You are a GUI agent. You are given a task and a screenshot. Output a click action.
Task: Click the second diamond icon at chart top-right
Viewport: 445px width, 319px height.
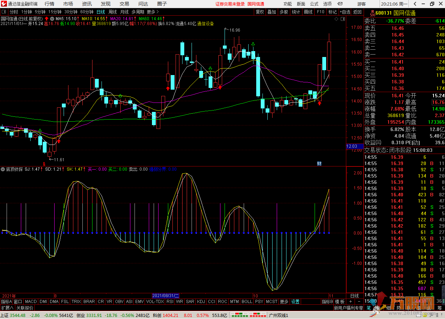(342, 19)
